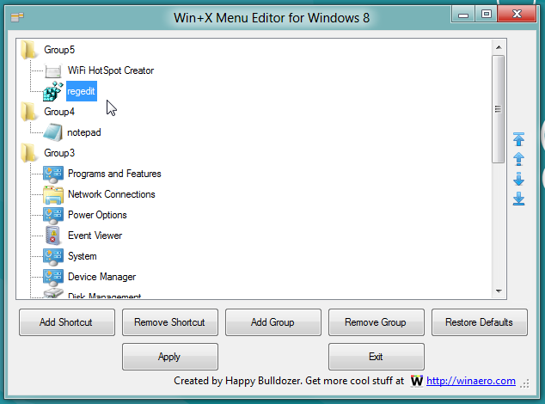Click the Move to Top arrow icon
This screenshot has height=404, width=545.
click(x=518, y=138)
